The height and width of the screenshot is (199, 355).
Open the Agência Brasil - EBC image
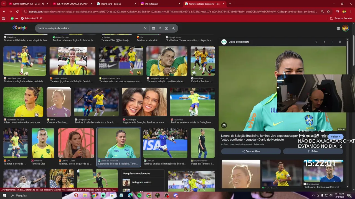click(x=121, y=61)
